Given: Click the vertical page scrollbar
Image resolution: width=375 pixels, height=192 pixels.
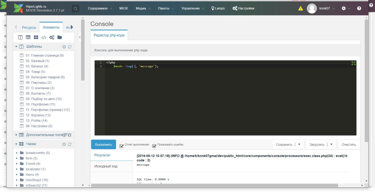Looking at the screenshot, I should pyautogui.click(x=366, y=81).
